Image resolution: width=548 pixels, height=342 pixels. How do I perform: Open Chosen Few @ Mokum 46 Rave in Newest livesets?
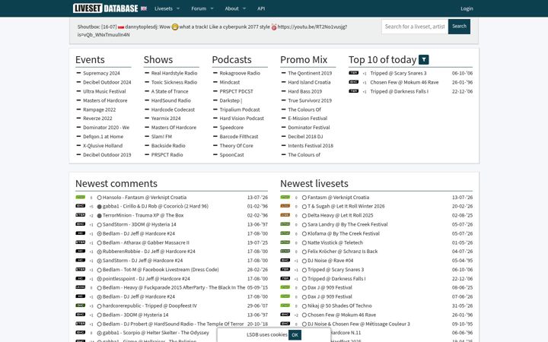(342, 315)
